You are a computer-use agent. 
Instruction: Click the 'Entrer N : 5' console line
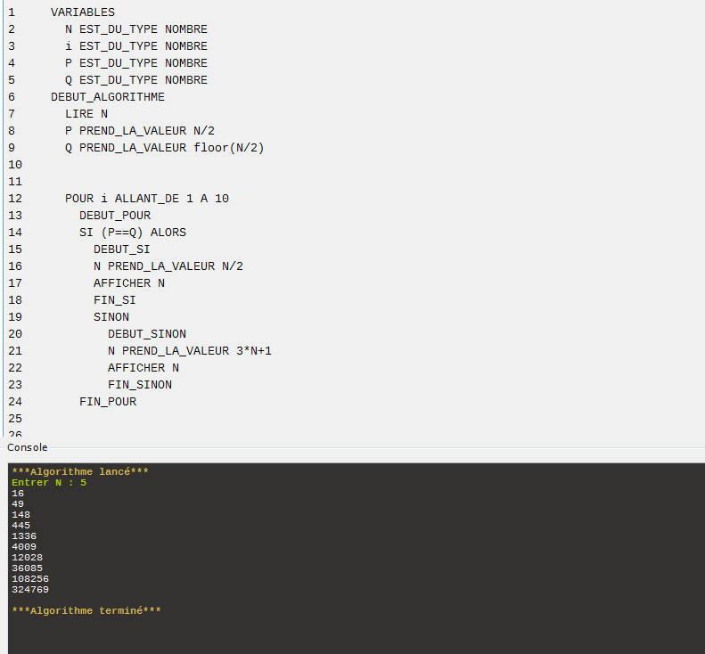[48, 483]
